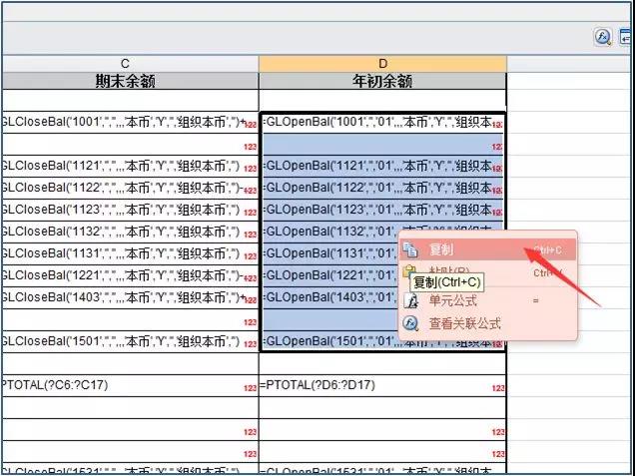Viewport: 635px width, 476px height.
Task: Select GLCloseBal('1403' cell in column C
Action: (x=131, y=298)
